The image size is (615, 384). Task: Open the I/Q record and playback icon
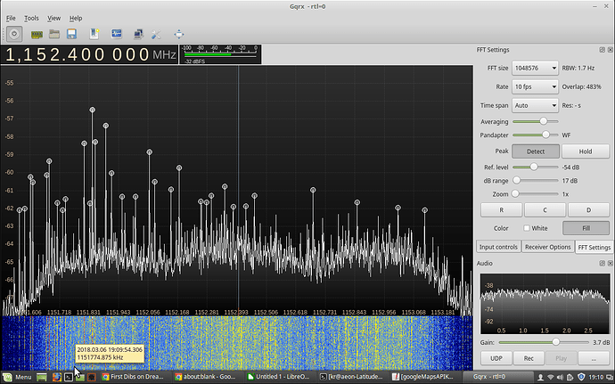pyautogui.click(x=117, y=34)
